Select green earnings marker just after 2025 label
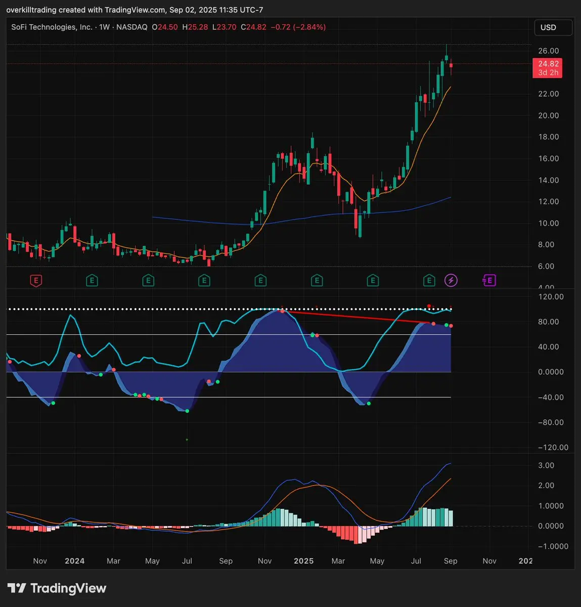Screen dimensions: 581x607 (317, 280)
